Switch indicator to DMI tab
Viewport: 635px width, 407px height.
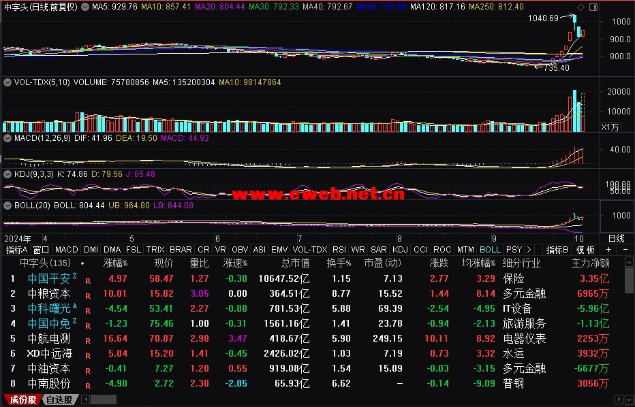point(91,250)
